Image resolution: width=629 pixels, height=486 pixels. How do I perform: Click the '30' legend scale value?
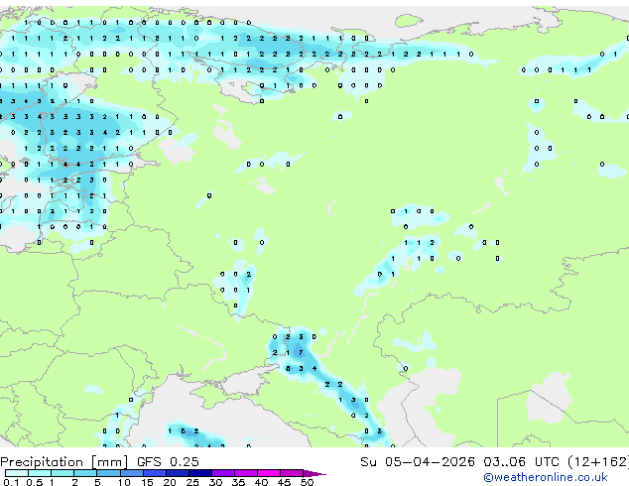click(215, 482)
